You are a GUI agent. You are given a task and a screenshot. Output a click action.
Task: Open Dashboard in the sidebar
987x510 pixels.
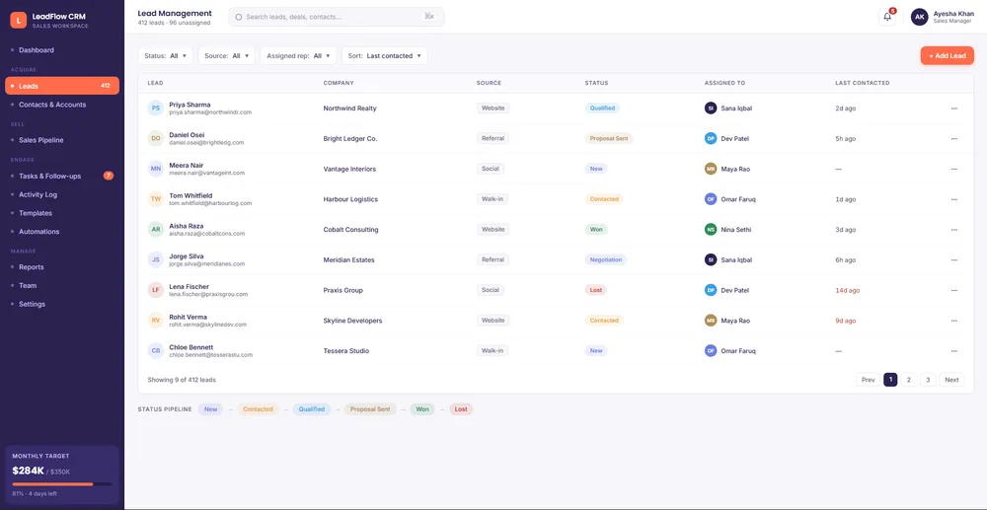tap(61, 49)
